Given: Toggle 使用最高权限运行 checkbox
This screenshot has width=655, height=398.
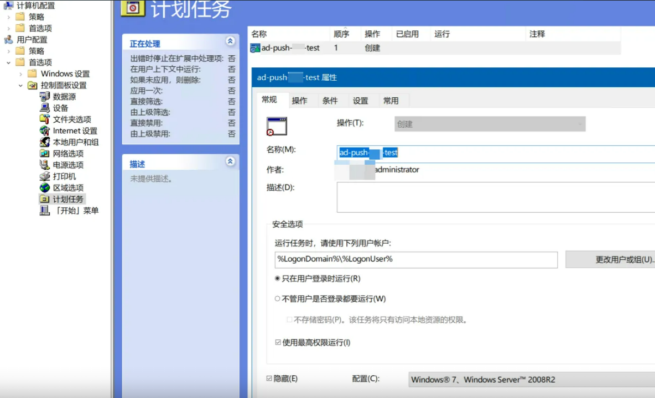Looking at the screenshot, I should (x=278, y=343).
